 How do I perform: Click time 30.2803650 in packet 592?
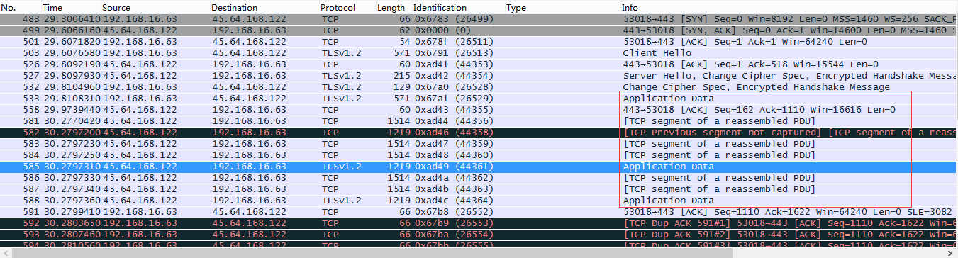coord(72,223)
